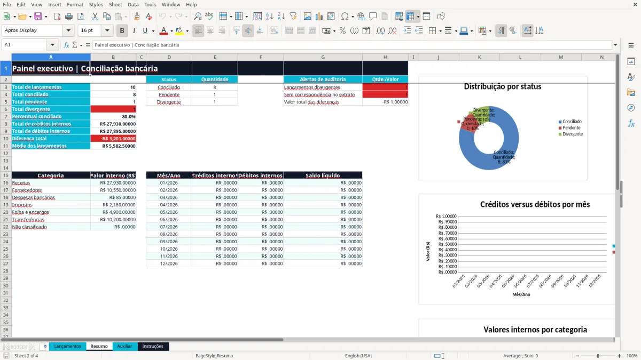The image size is (641, 360).
Task: Click the Sort descending icon
Action: (281, 17)
